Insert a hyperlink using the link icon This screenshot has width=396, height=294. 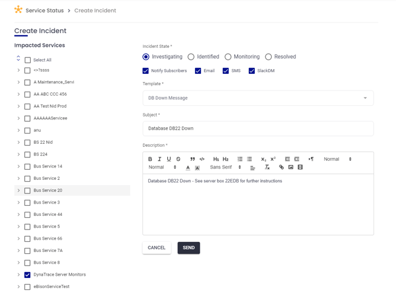281,167
